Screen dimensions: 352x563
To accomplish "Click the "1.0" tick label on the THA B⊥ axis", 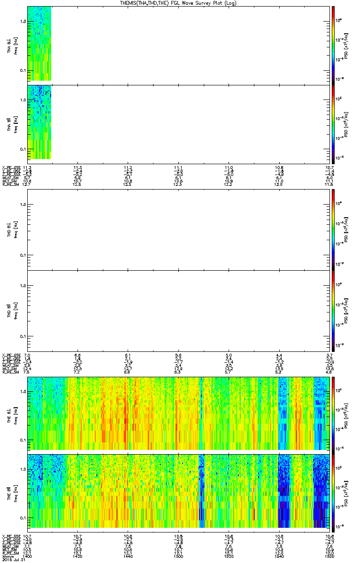I will click(23, 22).
